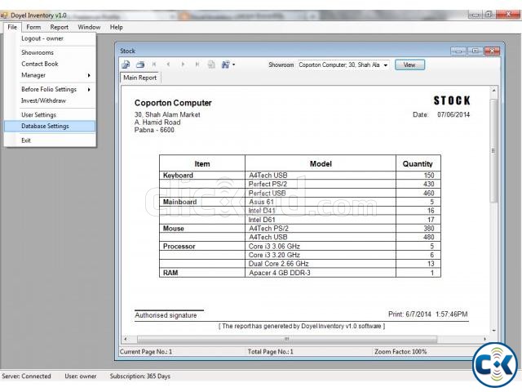Image resolution: width=522 pixels, height=392 pixels.
Task: Click the 'Quantity' column header
Action: coord(418,163)
